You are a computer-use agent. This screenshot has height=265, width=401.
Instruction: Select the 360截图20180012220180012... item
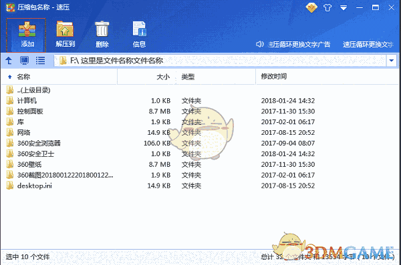tap(199, 175)
